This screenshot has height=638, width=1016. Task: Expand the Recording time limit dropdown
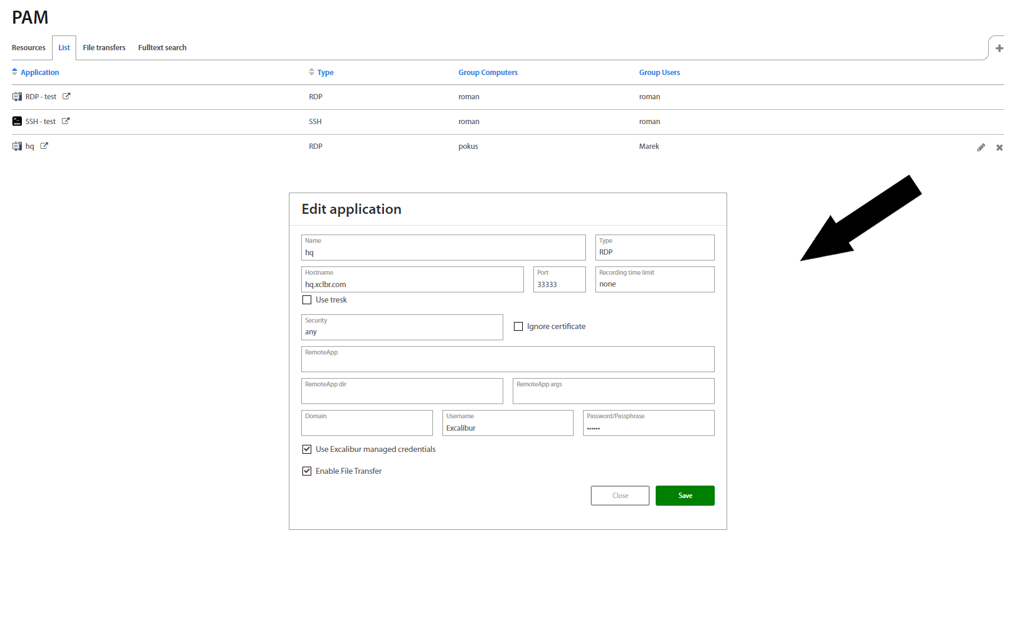coord(654,280)
